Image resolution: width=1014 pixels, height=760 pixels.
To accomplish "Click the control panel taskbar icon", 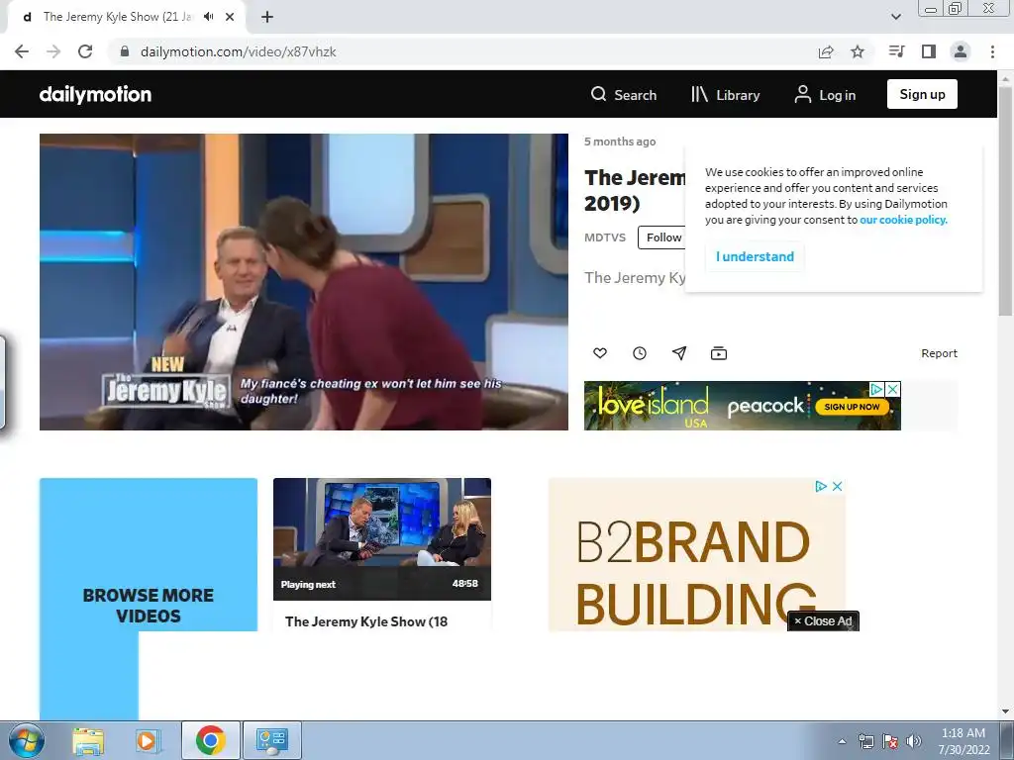I will pos(272,740).
